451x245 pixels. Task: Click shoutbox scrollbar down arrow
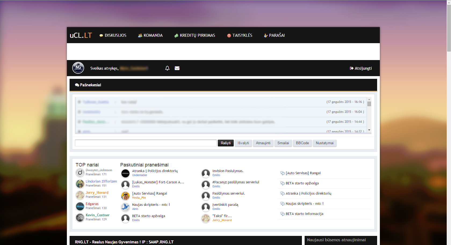pos(369,130)
